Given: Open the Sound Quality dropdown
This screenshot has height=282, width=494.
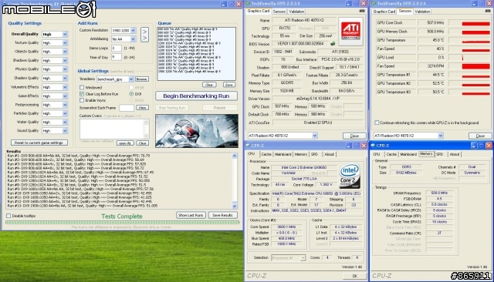Looking at the screenshot, I should (x=65, y=131).
